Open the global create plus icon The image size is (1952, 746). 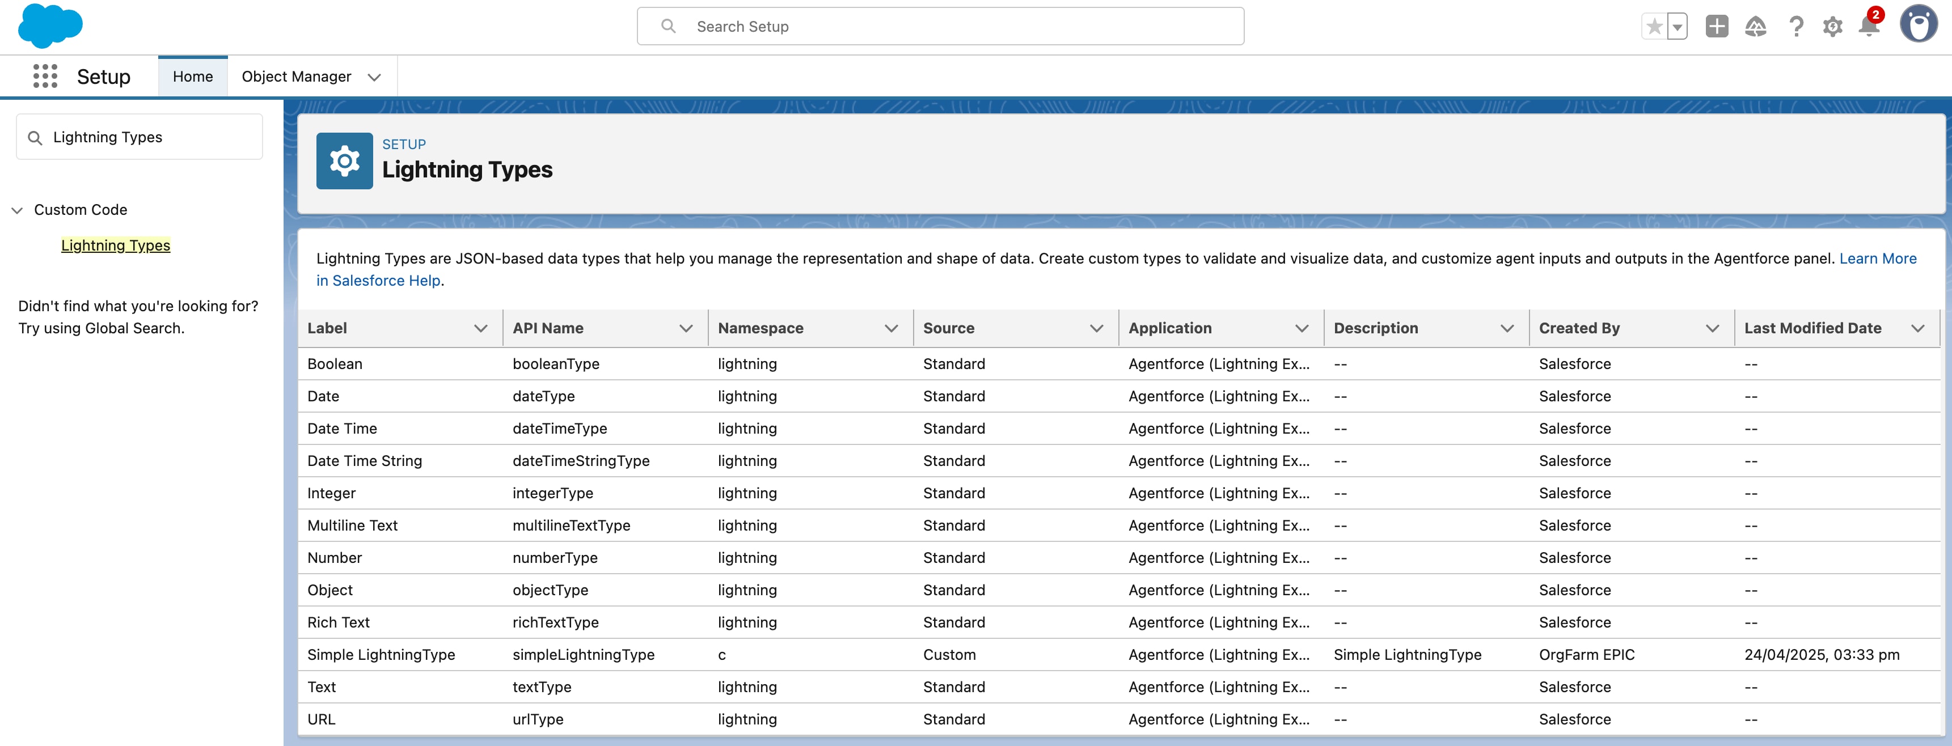(1716, 27)
